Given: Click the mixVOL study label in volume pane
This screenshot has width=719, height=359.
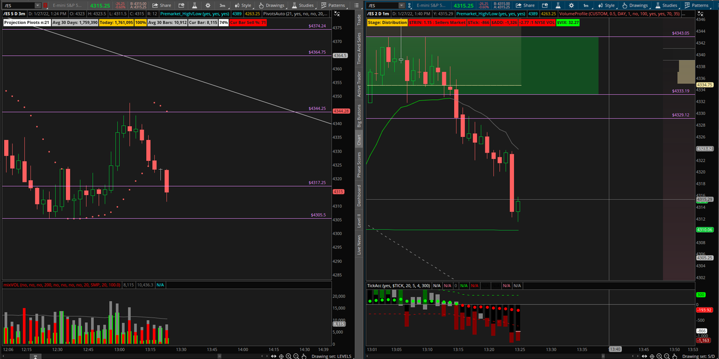Looking at the screenshot, I should pos(62,285).
